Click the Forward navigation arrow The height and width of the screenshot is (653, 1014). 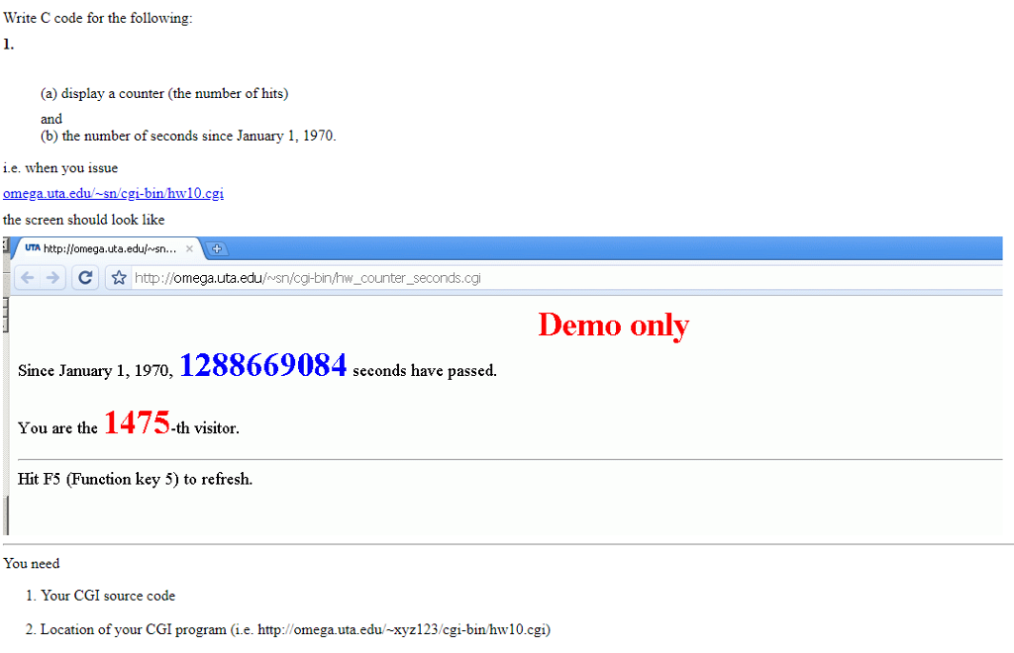[x=54, y=277]
